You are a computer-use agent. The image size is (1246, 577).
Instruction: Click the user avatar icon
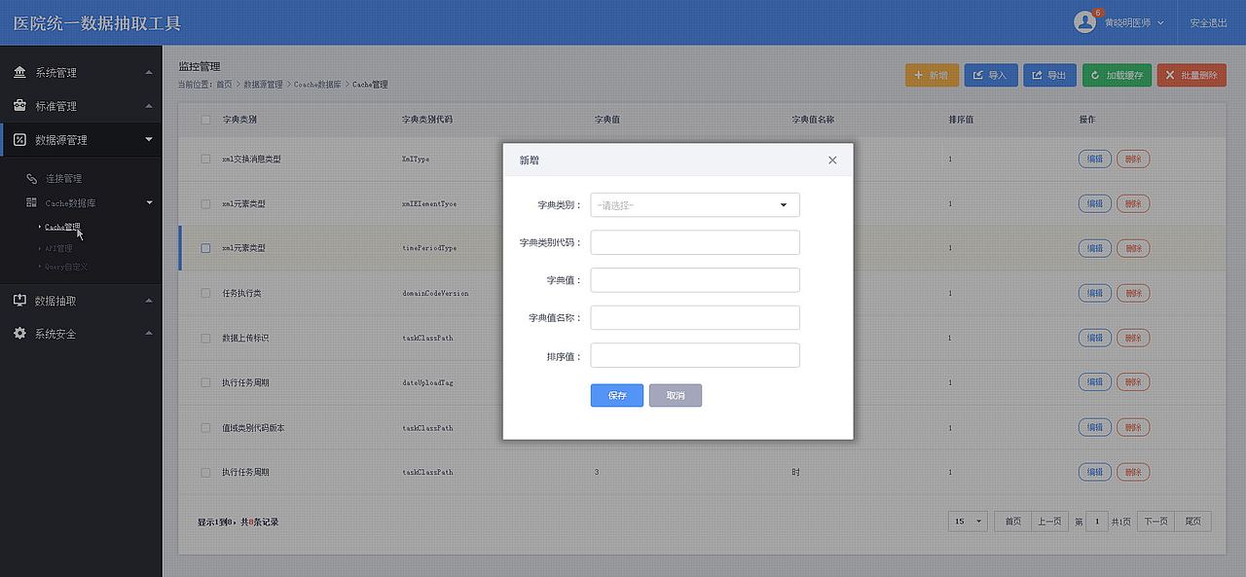pyautogui.click(x=1084, y=21)
